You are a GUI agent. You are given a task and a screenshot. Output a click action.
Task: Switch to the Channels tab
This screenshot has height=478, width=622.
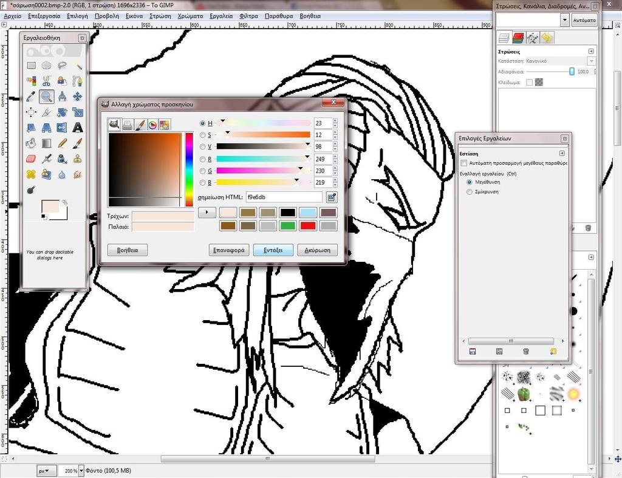click(x=518, y=38)
